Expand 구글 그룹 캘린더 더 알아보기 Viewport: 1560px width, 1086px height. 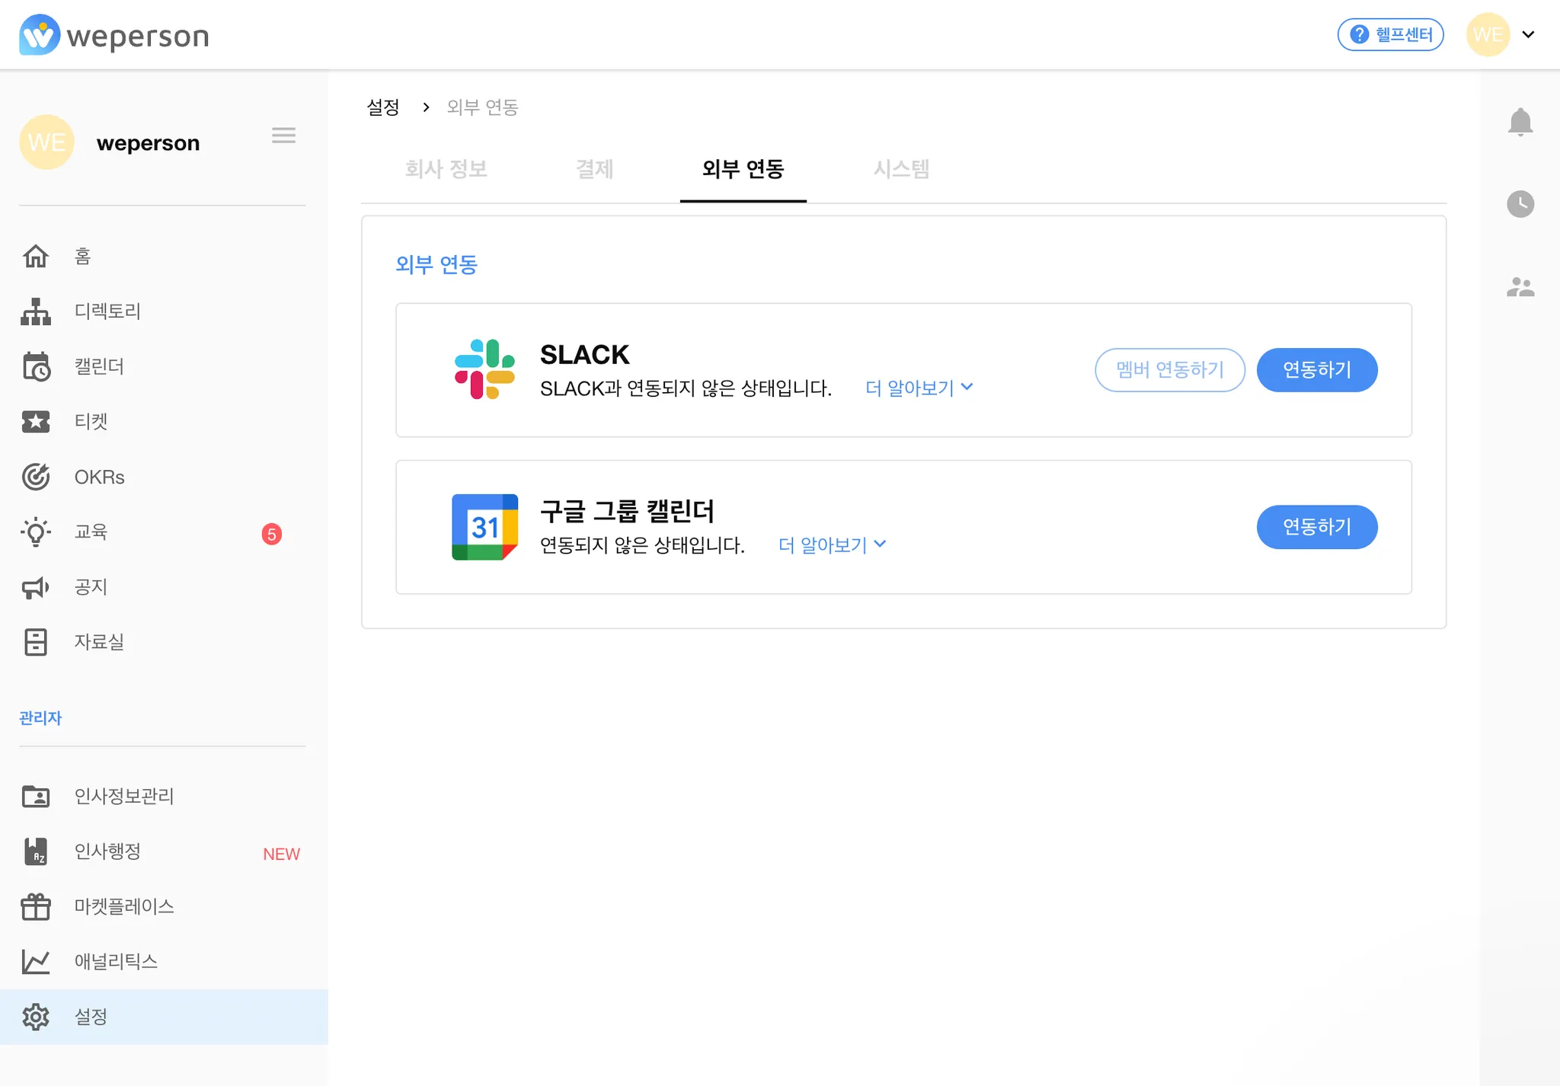832,545
